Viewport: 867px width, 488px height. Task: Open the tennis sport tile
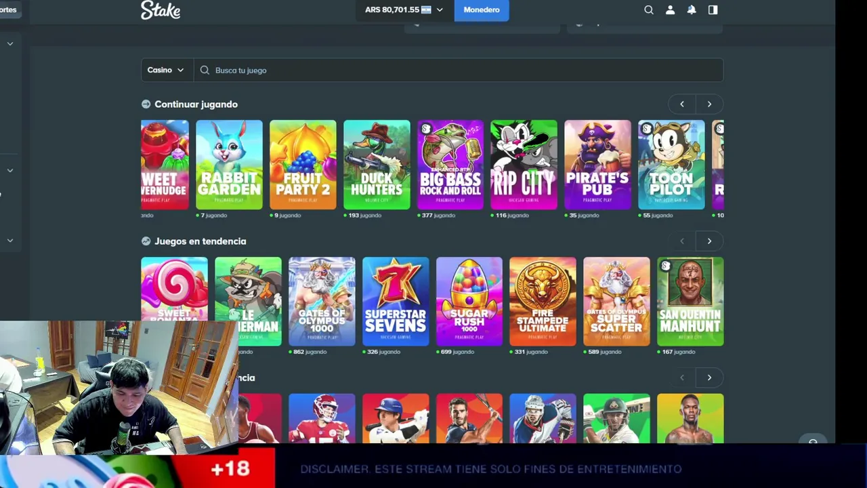coord(469,418)
